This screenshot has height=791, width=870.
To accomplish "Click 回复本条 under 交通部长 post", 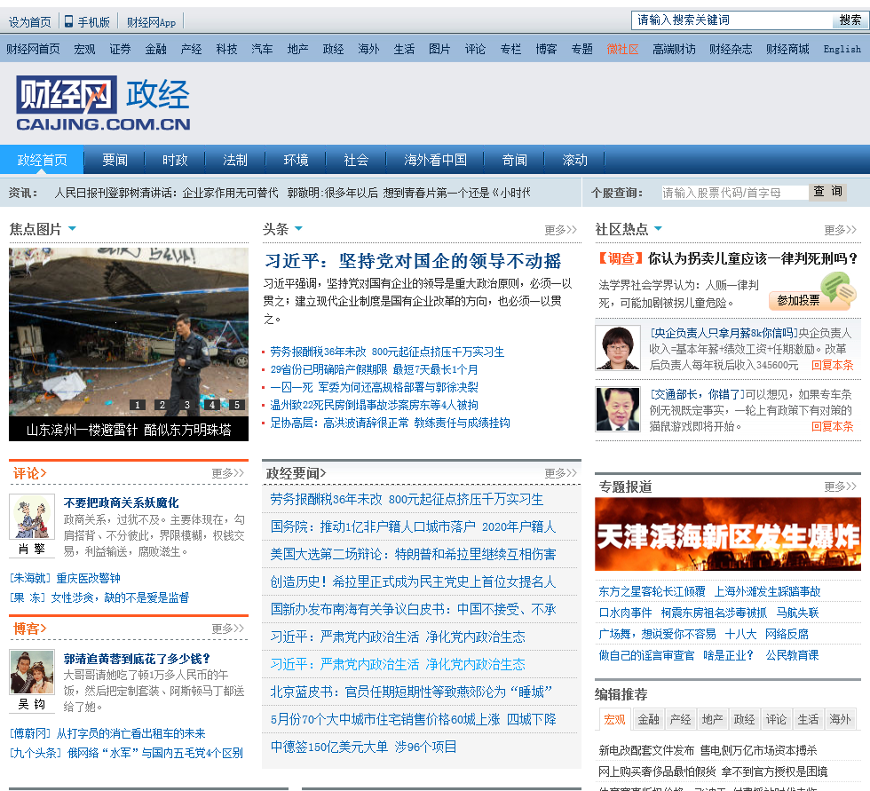I will click(832, 426).
